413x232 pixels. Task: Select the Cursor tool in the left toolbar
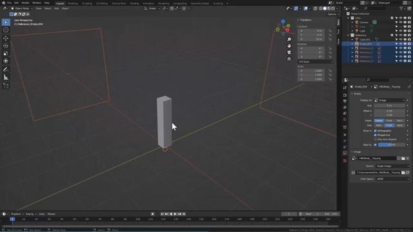coord(6,30)
